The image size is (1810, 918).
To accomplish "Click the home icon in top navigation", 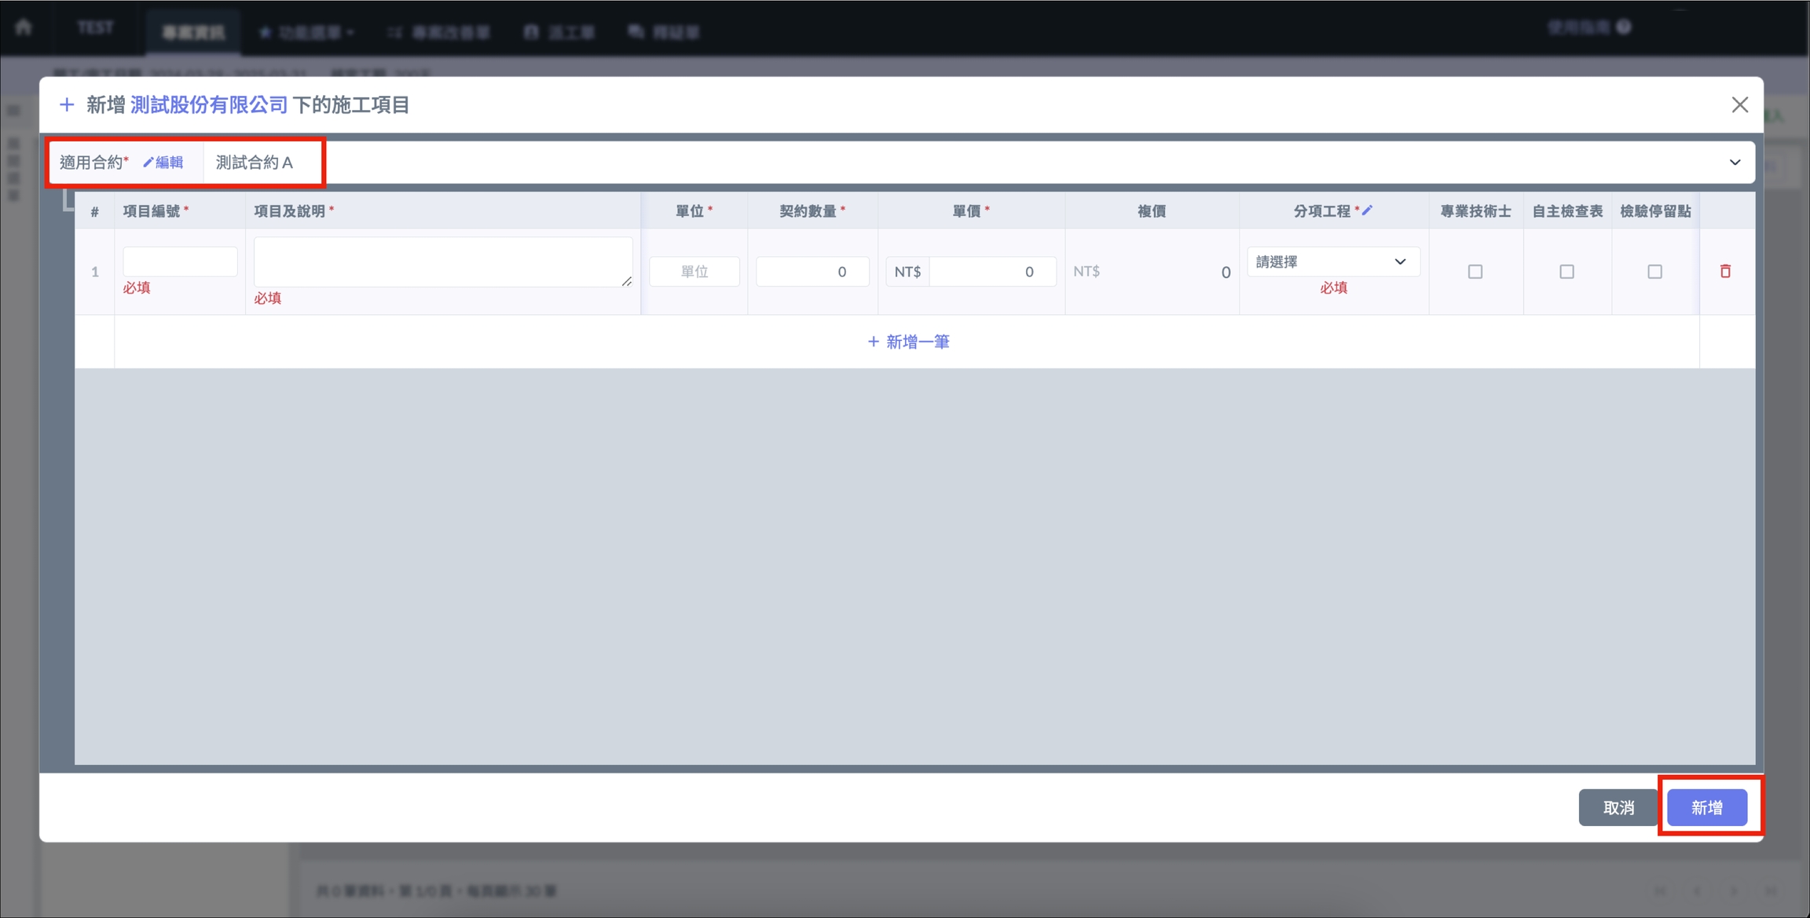I will [24, 27].
